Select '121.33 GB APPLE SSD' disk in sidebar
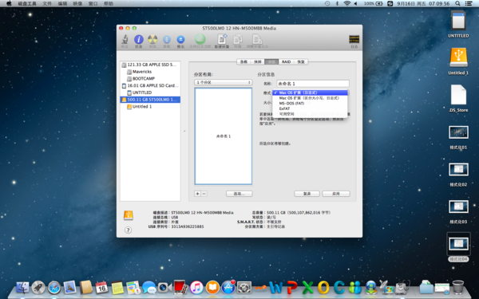 pyautogui.click(x=150, y=65)
